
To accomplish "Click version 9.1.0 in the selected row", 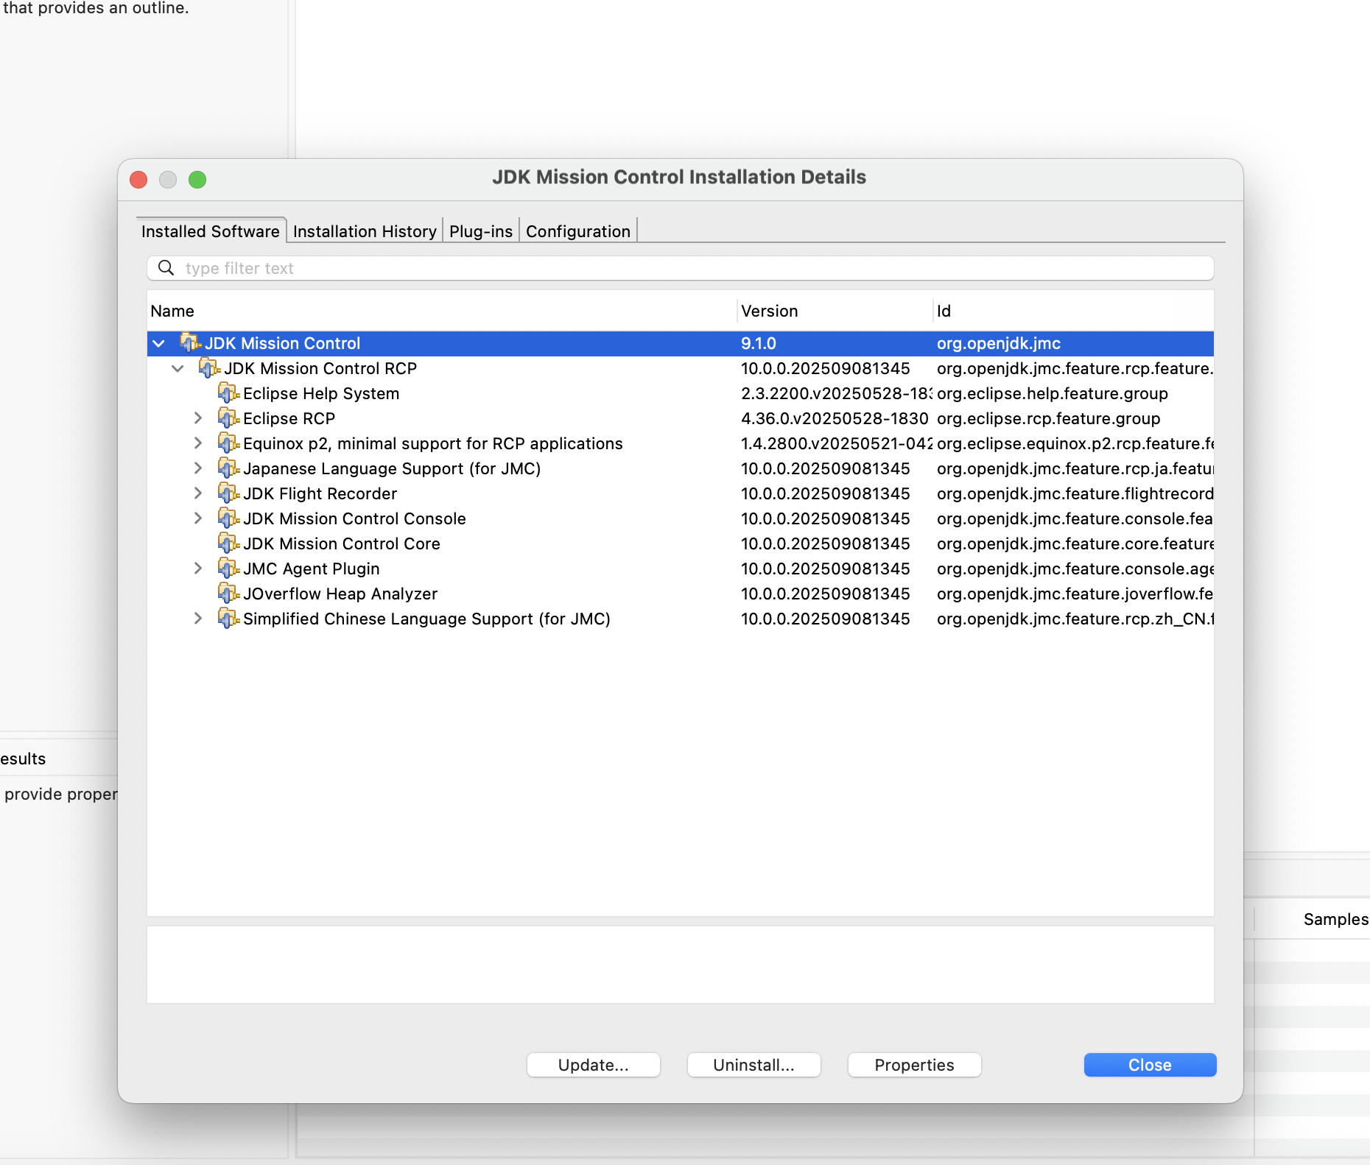I will (x=759, y=343).
